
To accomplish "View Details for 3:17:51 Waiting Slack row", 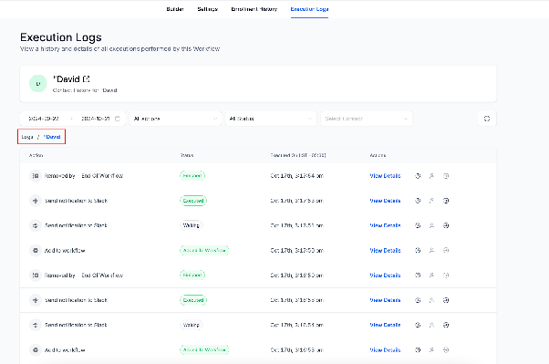I will tap(385, 225).
